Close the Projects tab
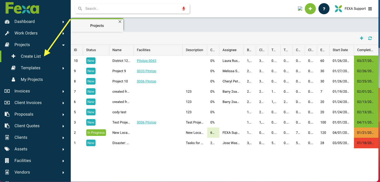 click(120, 22)
